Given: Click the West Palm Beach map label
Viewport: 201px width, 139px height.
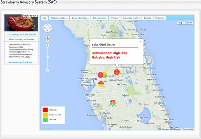Looking at the screenshot, I should pyautogui.click(x=169, y=121).
